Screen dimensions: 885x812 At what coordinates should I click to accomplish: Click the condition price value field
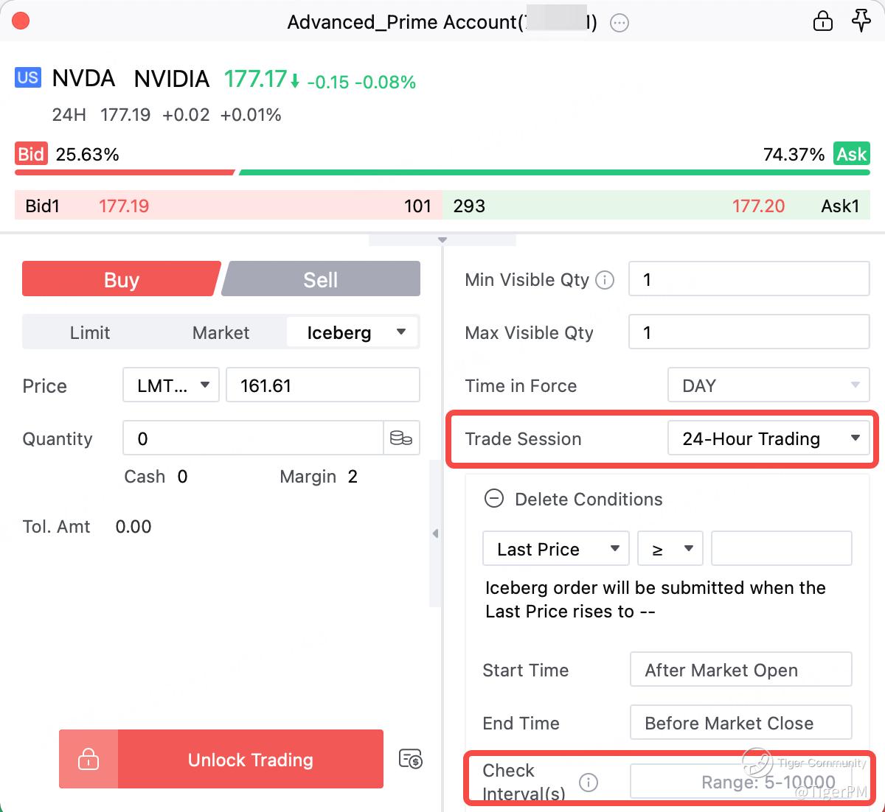[782, 549]
